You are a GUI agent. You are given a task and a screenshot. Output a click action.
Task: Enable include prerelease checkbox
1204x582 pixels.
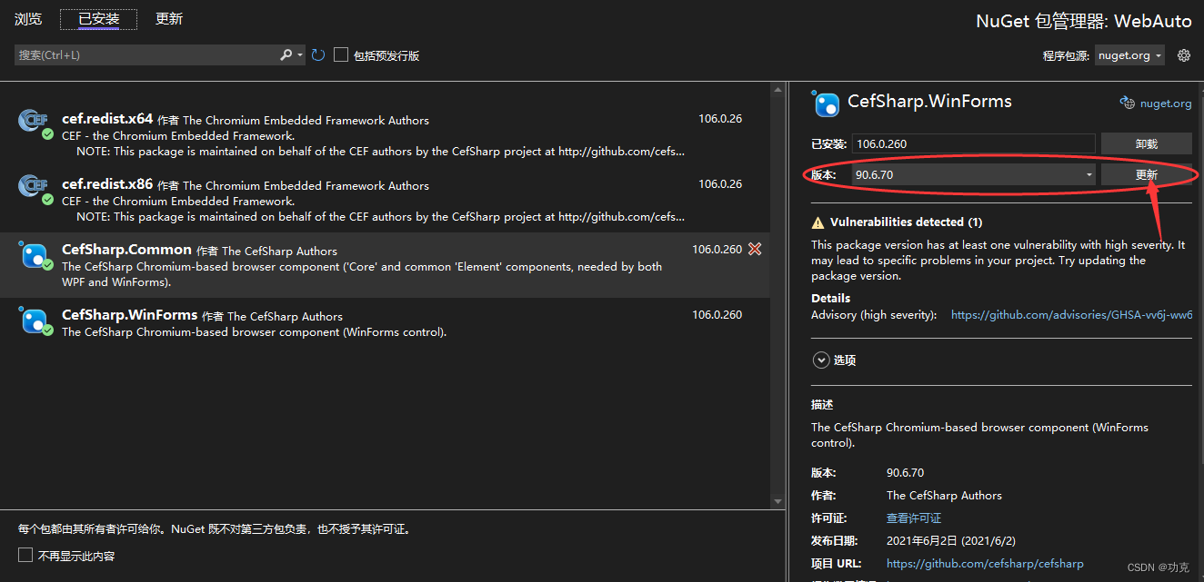(341, 55)
